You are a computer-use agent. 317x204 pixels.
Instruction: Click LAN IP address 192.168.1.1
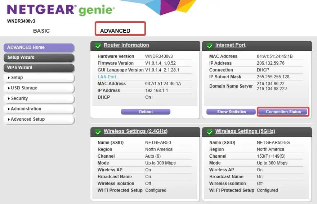[156, 91]
